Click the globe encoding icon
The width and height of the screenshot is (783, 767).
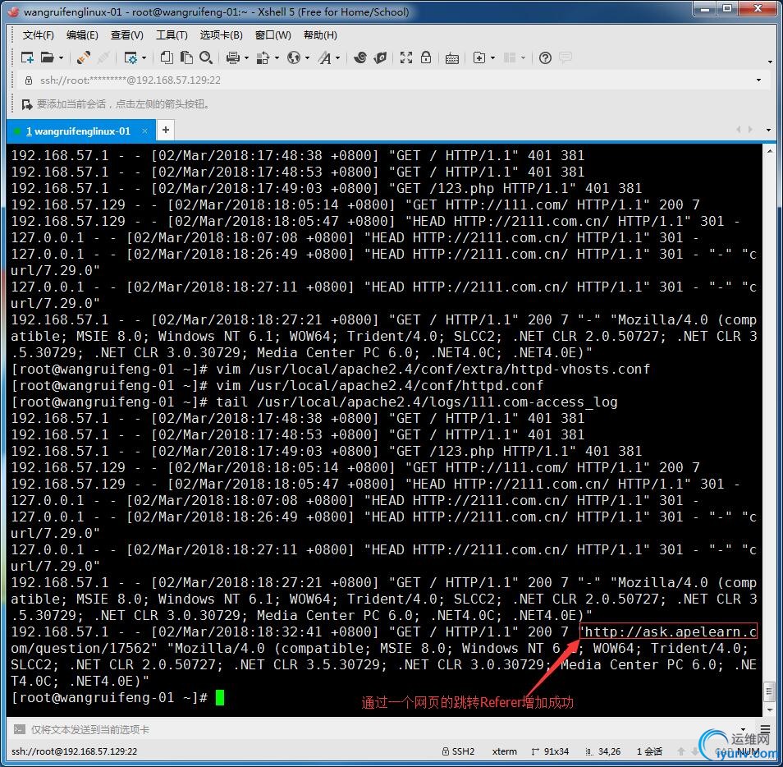point(294,58)
